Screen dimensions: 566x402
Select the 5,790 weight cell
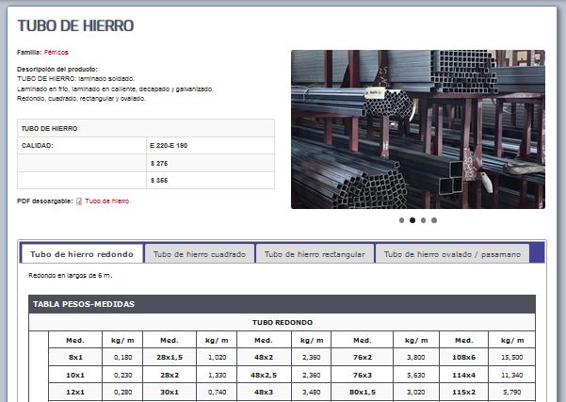tap(512, 393)
